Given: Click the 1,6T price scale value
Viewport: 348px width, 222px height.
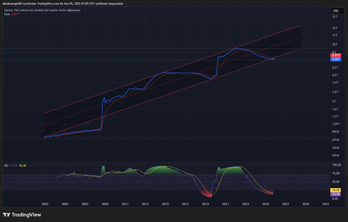Looking at the screenshot, I should [336, 109].
